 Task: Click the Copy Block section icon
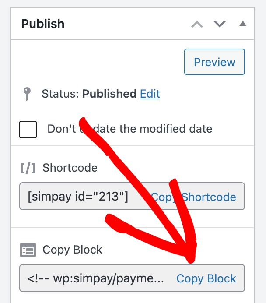[28, 250]
